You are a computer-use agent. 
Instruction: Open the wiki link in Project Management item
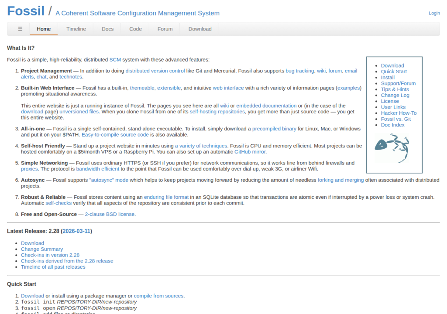tap(321, 71)
